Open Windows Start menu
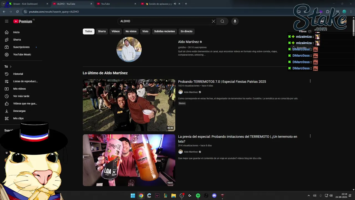 click(133, 196)
